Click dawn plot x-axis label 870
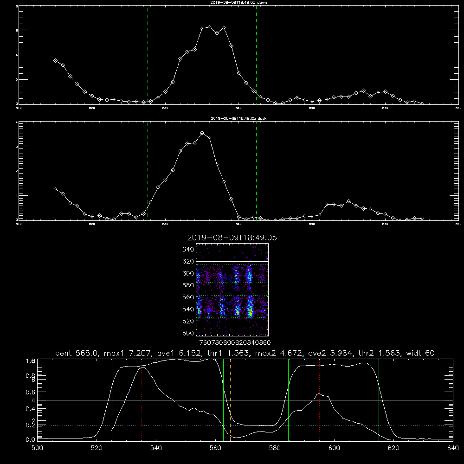Screen dimensions: 464x464 [x=458, y=108]
